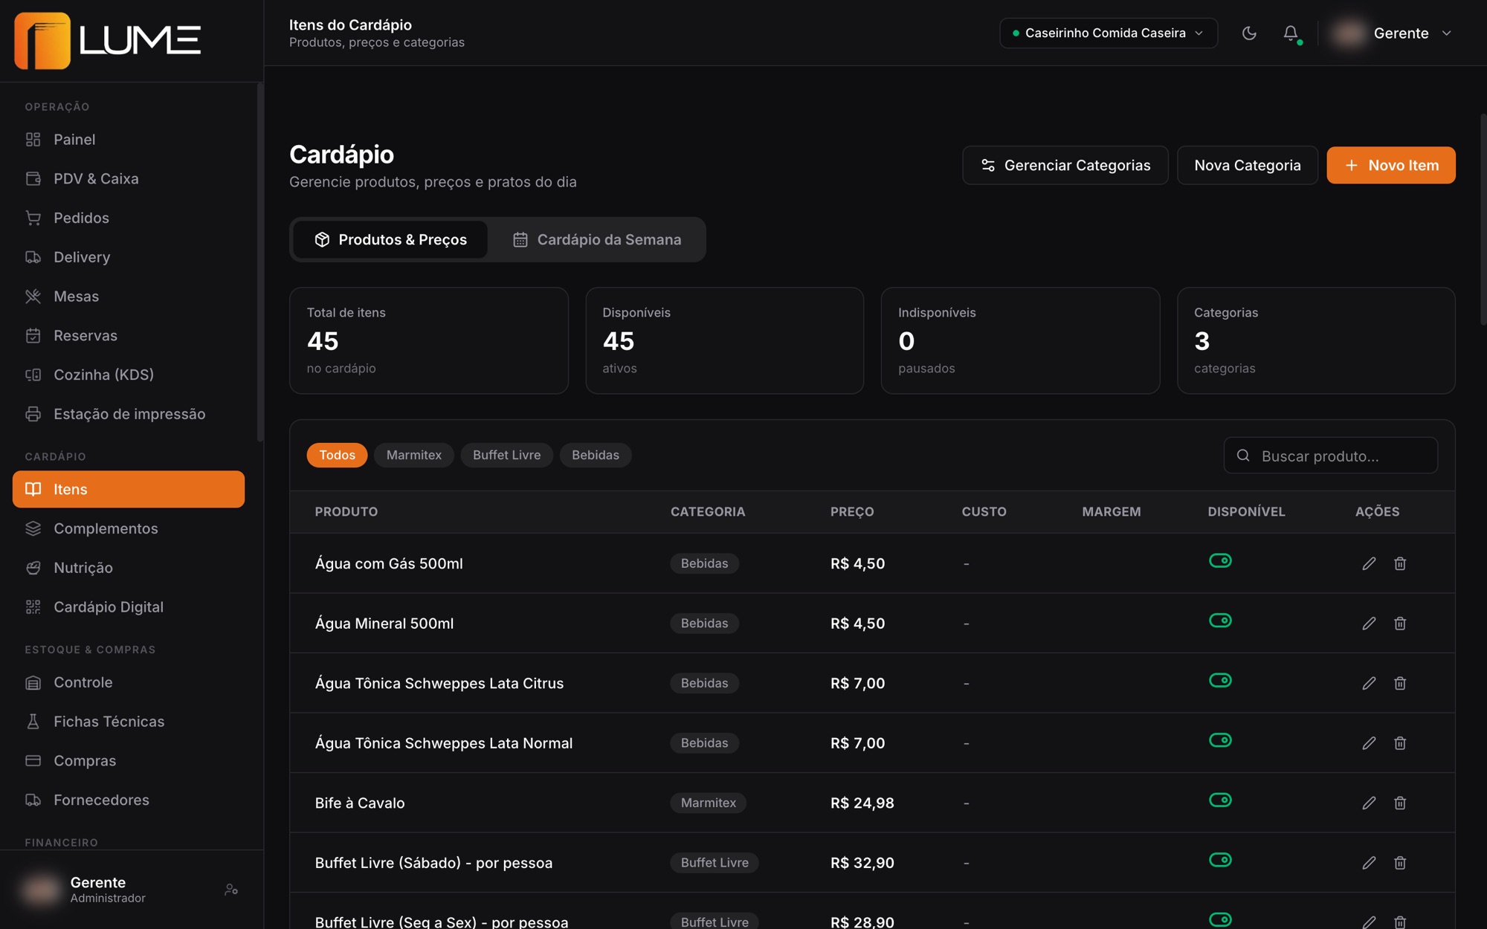Click user switch icon beside Administrador
The width and height of the screenshot is (1487, 929).
tap(231, 890)
